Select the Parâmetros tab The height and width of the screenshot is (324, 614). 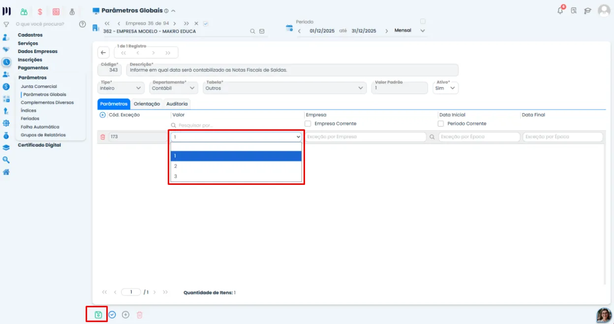(x=114, y=104)
